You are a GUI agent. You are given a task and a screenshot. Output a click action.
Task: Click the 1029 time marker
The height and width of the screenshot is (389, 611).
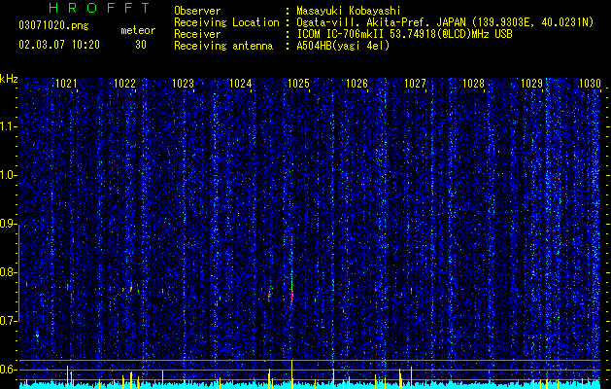[x=531, y=84]
